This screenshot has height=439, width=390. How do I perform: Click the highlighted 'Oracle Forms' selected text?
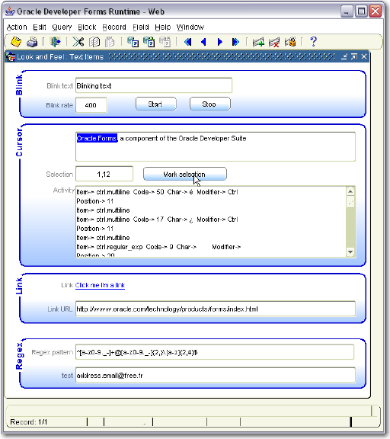coord(97,138)
